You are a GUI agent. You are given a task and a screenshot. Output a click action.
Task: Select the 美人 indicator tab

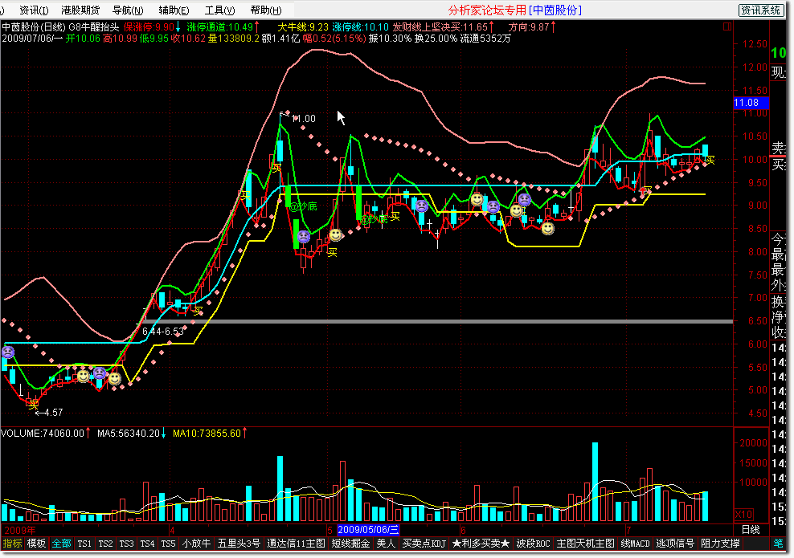386,544
